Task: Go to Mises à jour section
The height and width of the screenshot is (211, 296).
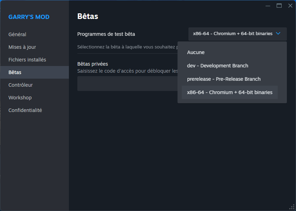Action: (22, 47)
